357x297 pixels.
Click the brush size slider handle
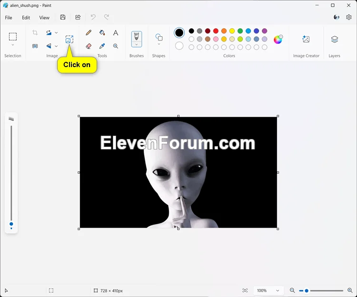coord(11,224)
